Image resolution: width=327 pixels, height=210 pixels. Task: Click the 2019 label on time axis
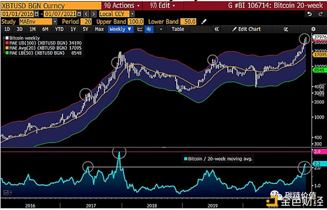(213, 206)
